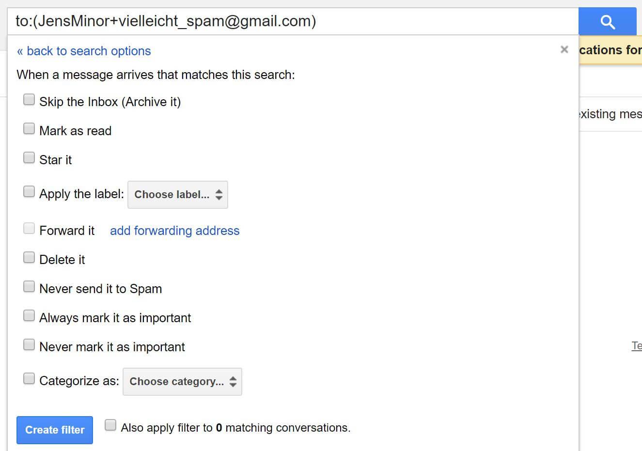The width and height of the screenshot is (642, 451).
Task: Check the Mark as read option
Action: pyautogui.click(x=29, y=129)
